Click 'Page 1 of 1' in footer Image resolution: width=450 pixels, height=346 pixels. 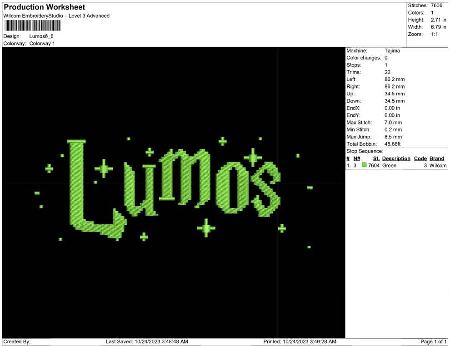(433, 341)
